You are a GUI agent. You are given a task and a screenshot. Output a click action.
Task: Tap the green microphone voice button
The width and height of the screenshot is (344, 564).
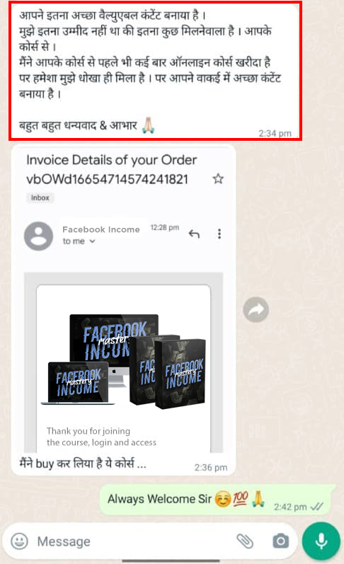click(x=321, y=541)
